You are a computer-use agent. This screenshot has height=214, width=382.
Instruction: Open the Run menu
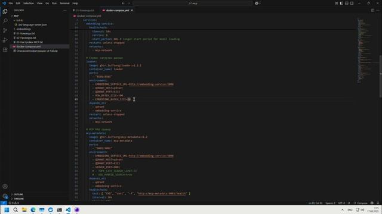click(x=54, y=3)
